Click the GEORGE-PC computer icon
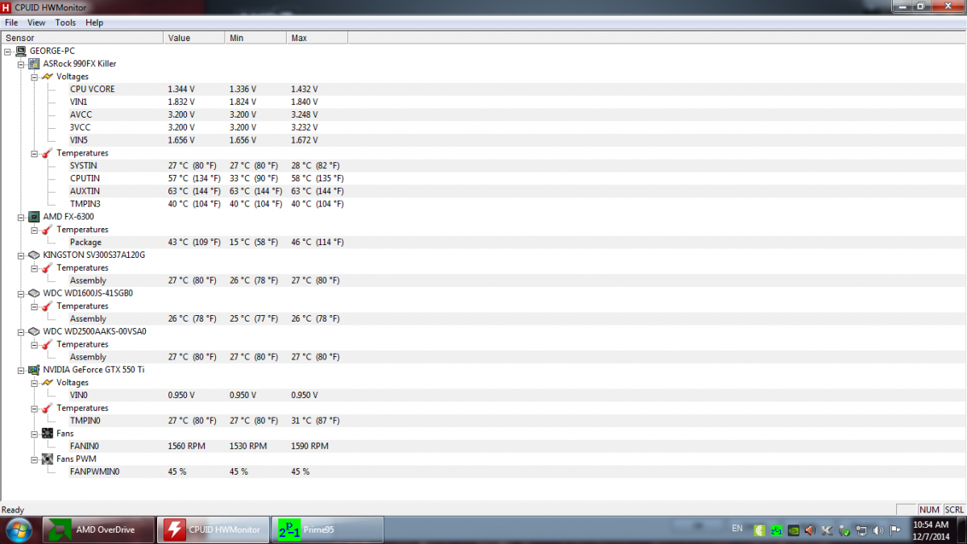This screenshot has height=544, width=967. (x=20, y=51)
